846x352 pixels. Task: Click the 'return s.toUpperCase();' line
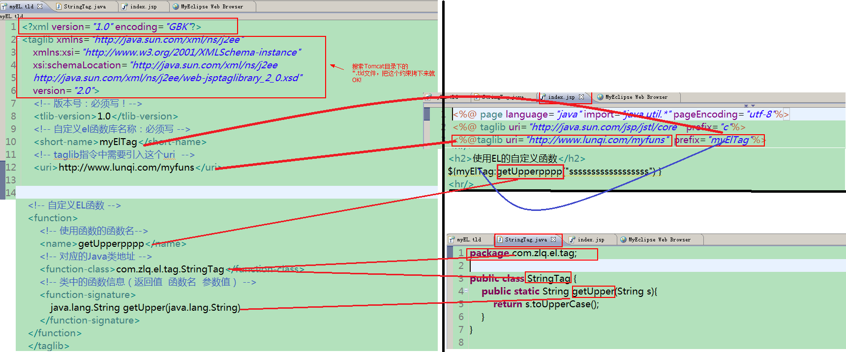pyautogui.click(x=546, y=304)
